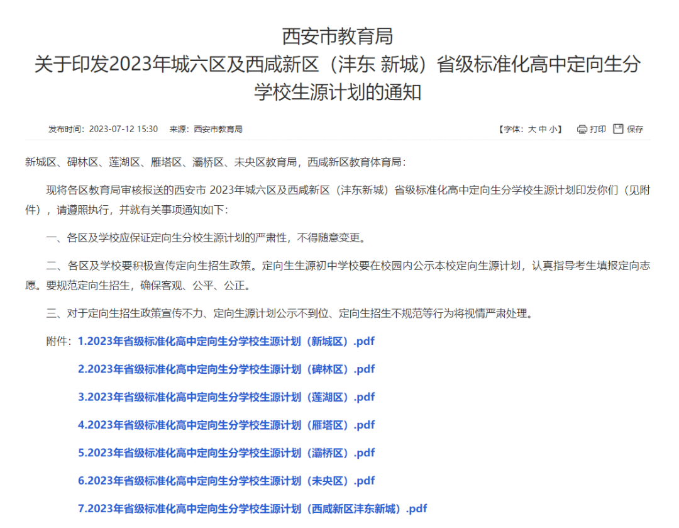Click paragraph 二 about 宣传定向生招生政策
Image resolution: width=679 pixels, height=528 pixels.
click(x=338, y=275)
